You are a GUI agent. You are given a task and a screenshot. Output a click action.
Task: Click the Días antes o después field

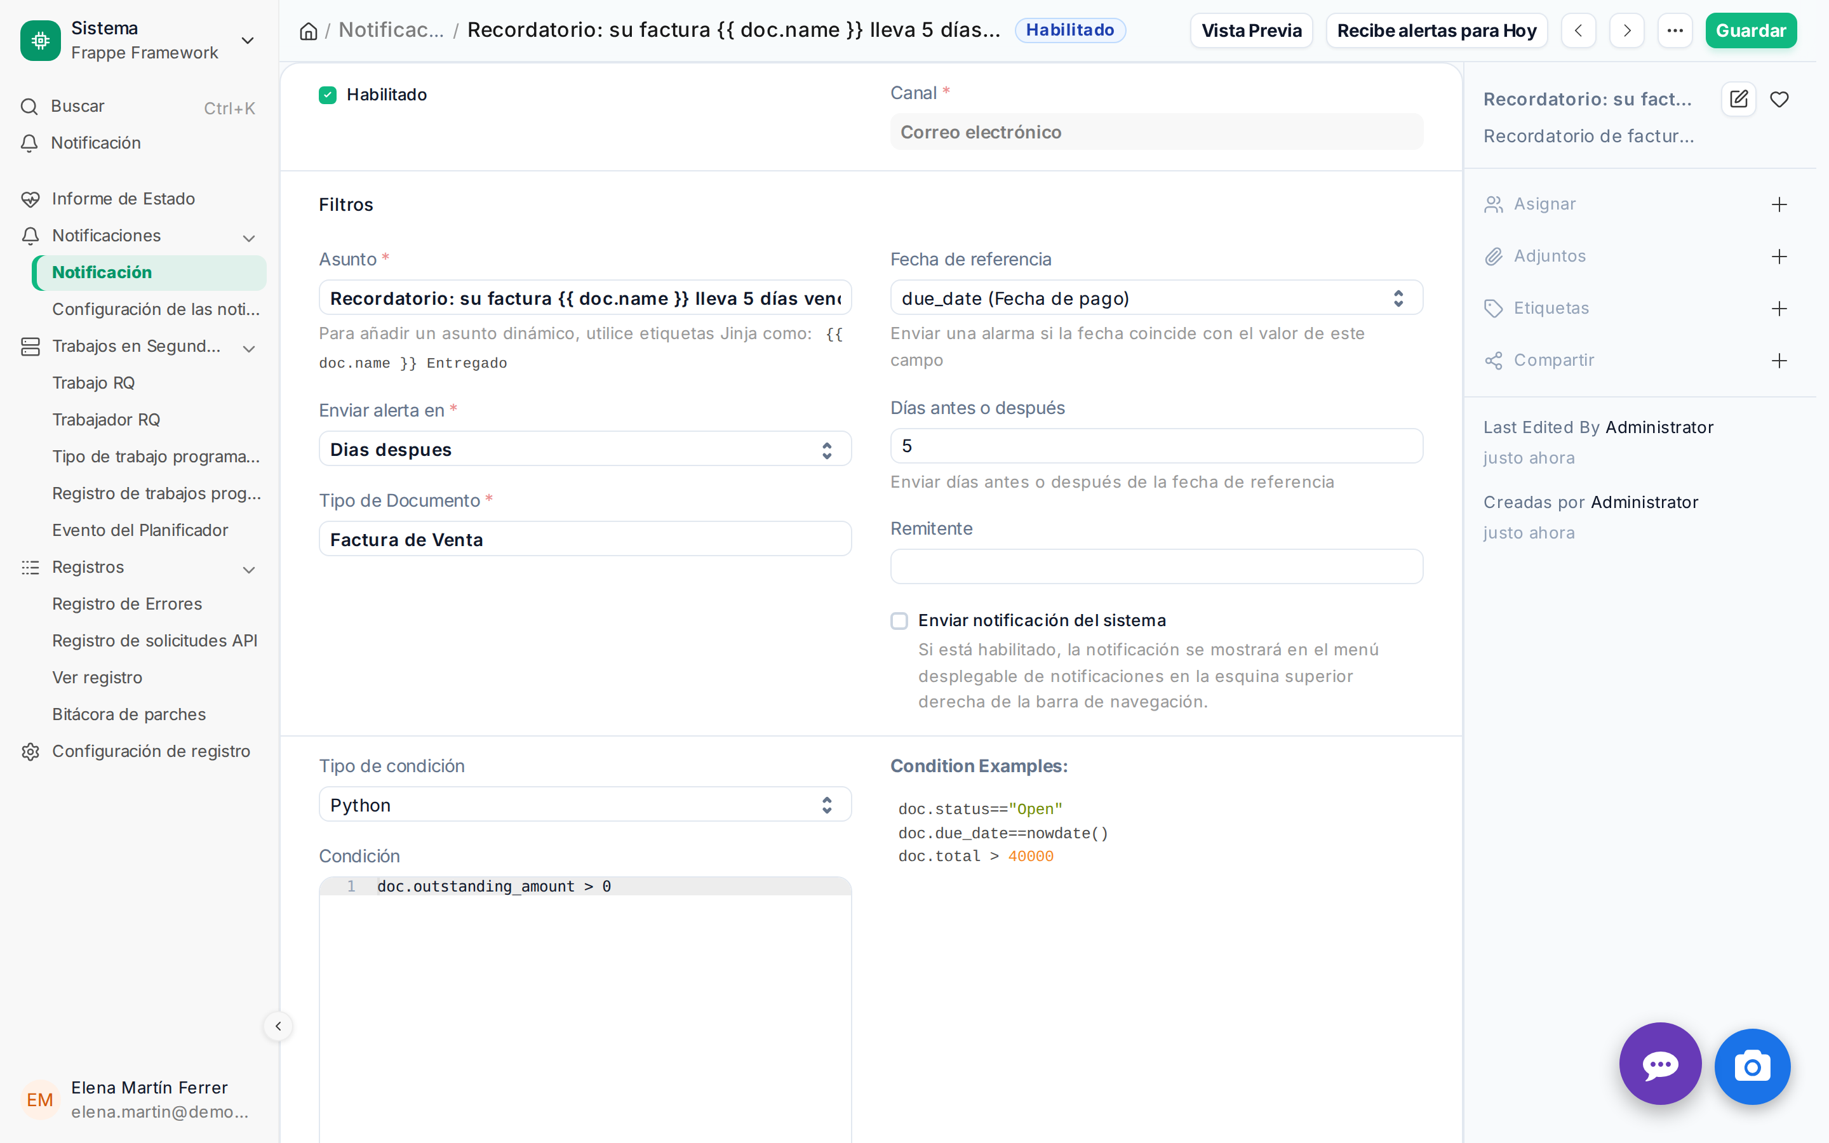[x=1156, y=446]
